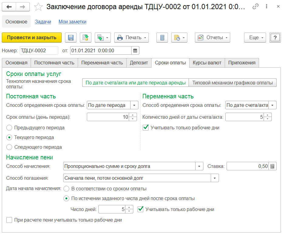
Task: Click the post document icon button
Action: (86, 38)
